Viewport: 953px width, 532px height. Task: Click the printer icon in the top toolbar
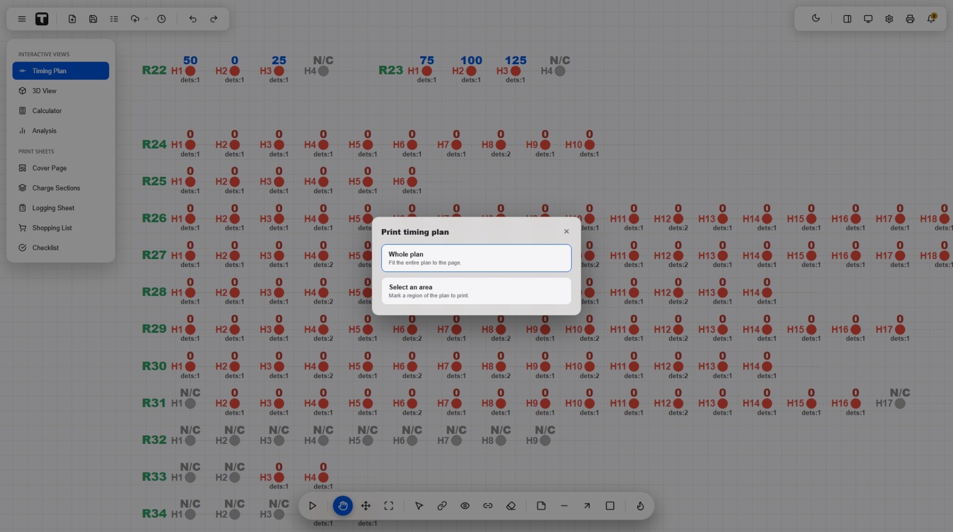coord(910,19)
